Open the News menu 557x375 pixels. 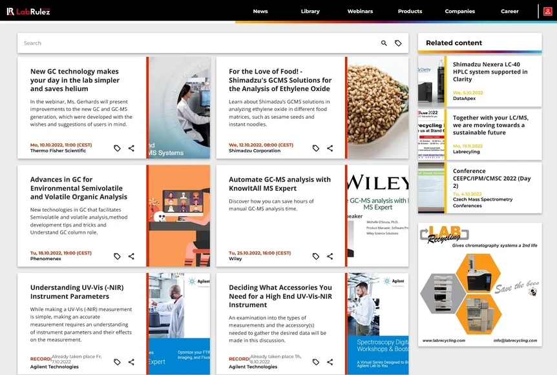pos(260,12)
